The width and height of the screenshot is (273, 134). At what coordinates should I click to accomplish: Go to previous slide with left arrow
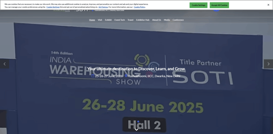(x=5, y=64)
